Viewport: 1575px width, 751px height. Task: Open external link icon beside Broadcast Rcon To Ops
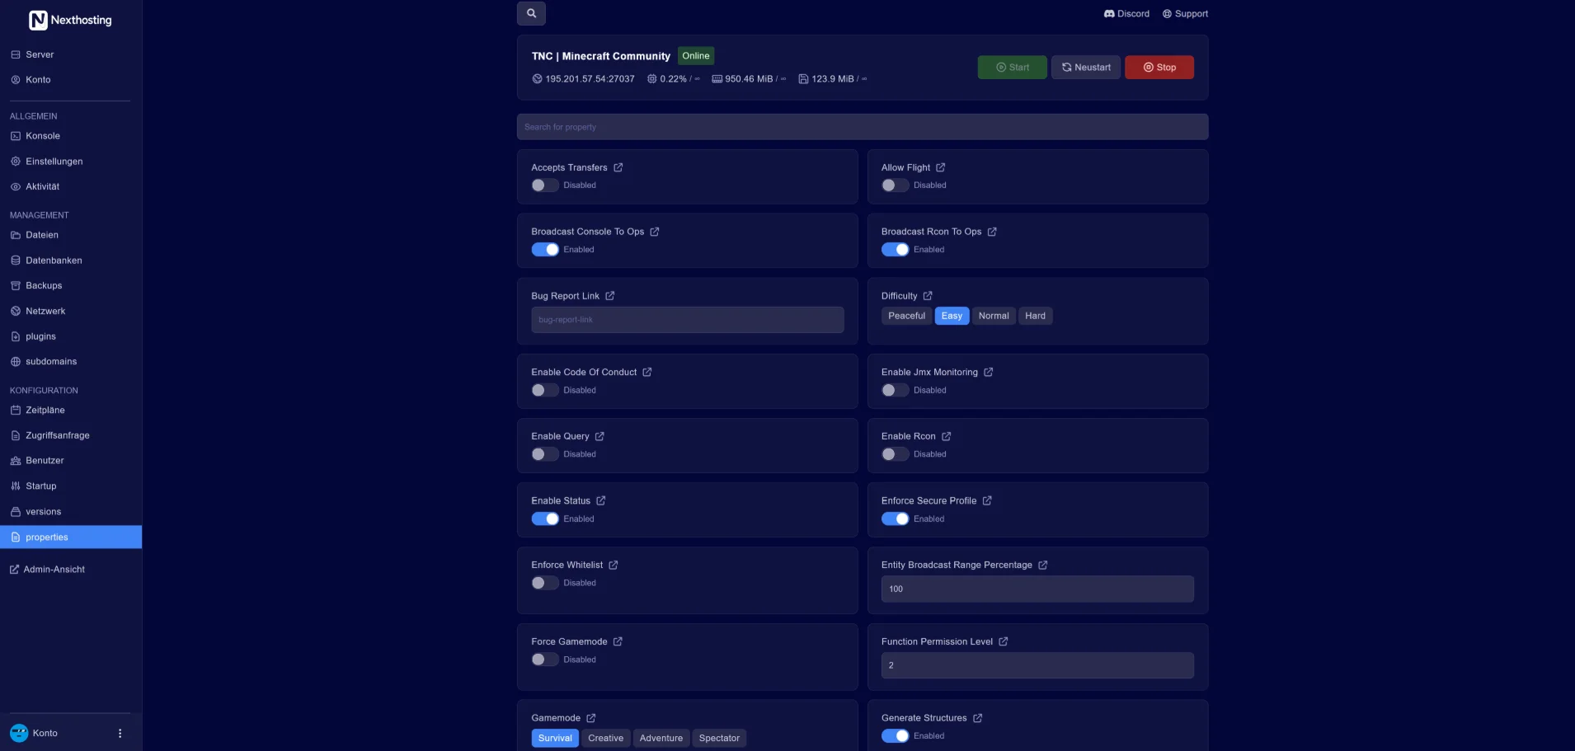click(992, 232)
